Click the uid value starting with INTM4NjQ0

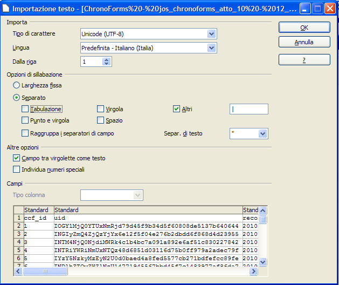pyautogui.click(x=148, y=242)
